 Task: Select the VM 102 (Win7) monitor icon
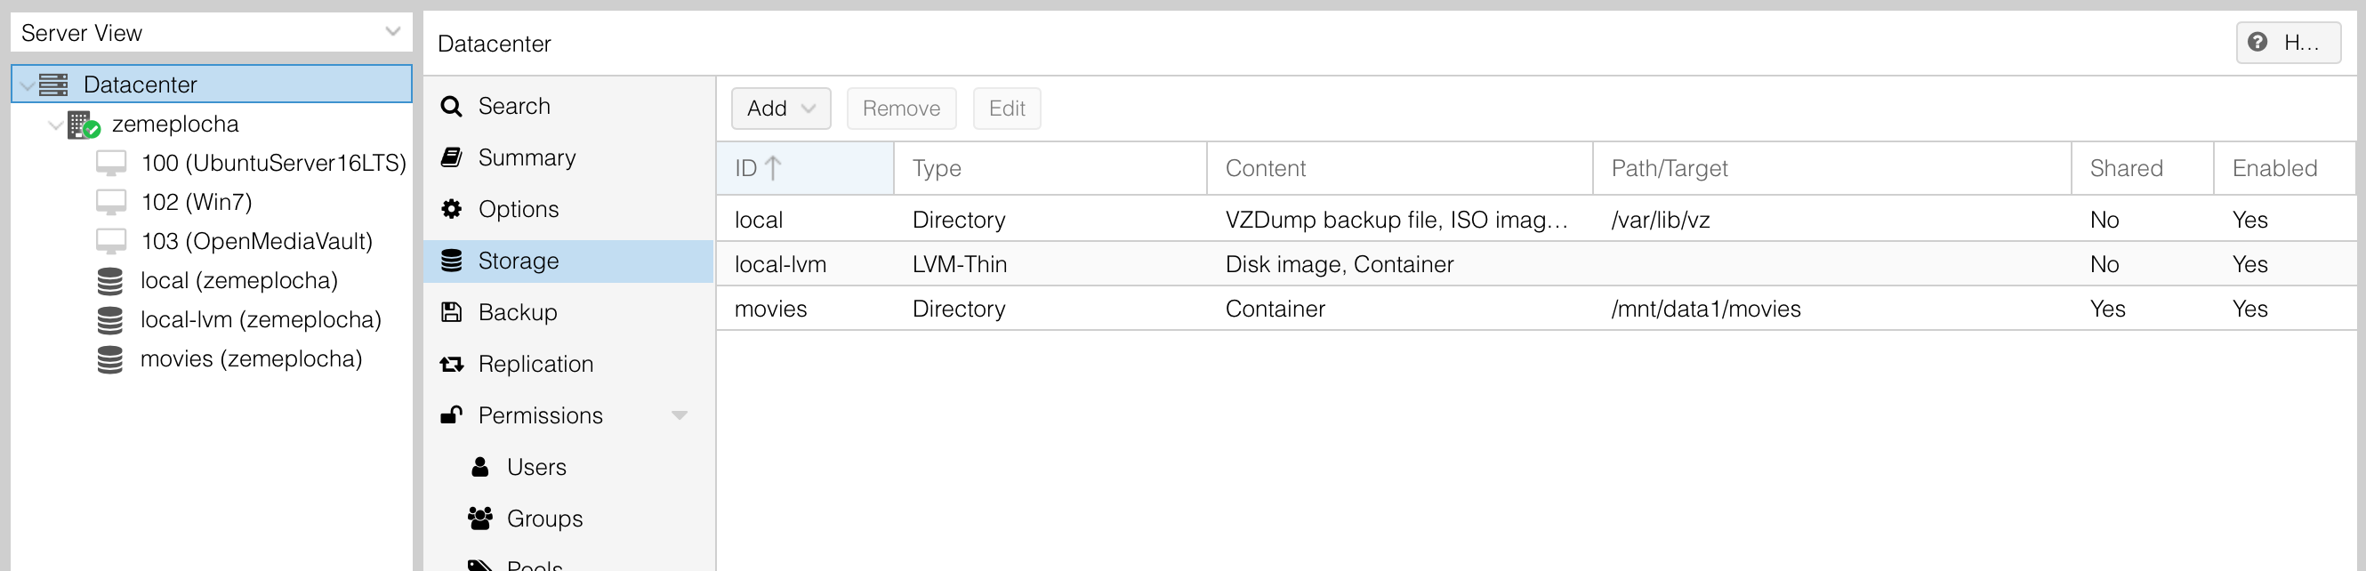point(111,202)
